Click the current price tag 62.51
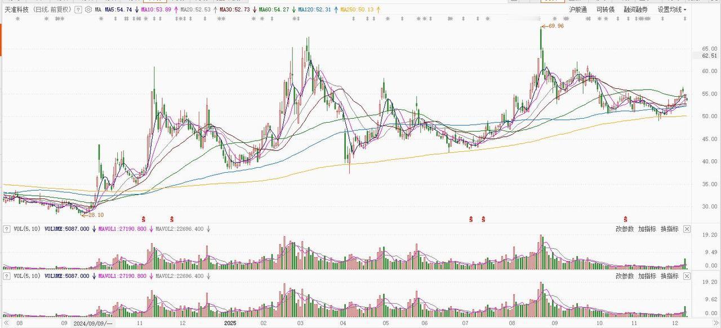 pos(709,56)
